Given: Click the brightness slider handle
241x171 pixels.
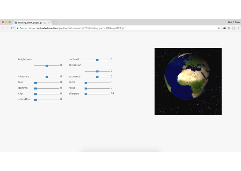Looking at the screenshot, I should [47, 66].
